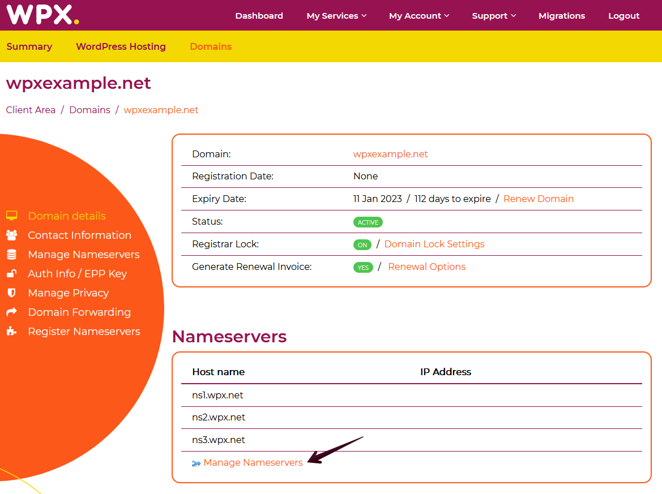The height and width of the screenshot is (494, 662).
Task: Click the WPX logo in header
Action: tap(42, 15)
